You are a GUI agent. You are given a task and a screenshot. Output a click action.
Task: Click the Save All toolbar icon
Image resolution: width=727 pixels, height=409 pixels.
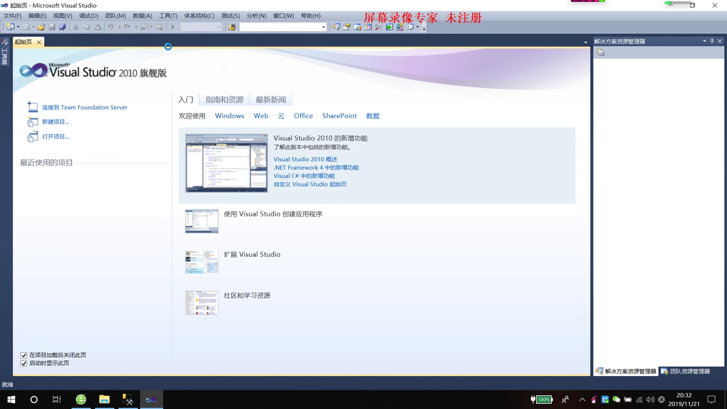(62, 27)
